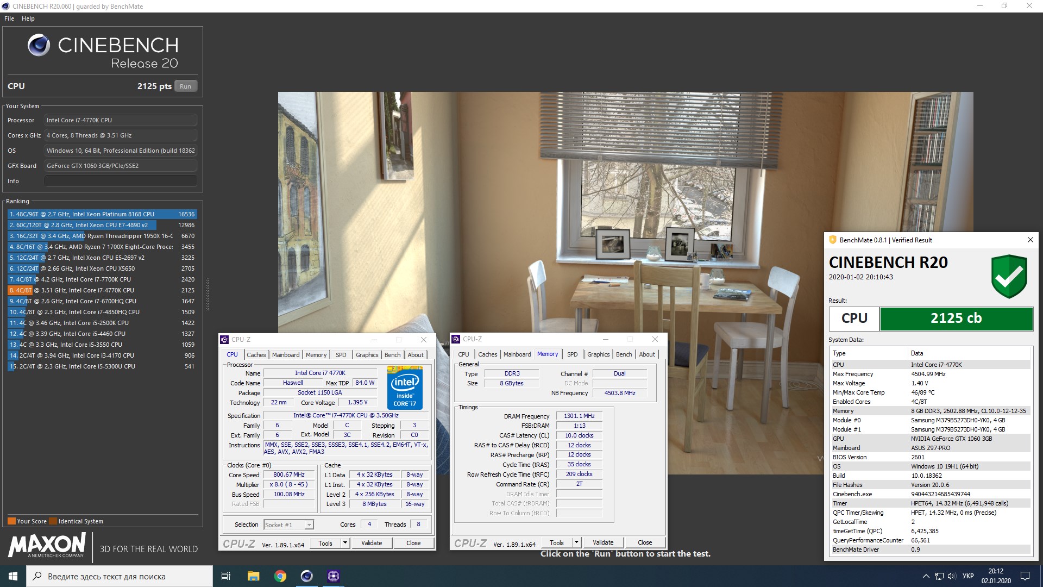
Task: Open Caches tab in right CPU-Z window
Action: pos(488,354)
